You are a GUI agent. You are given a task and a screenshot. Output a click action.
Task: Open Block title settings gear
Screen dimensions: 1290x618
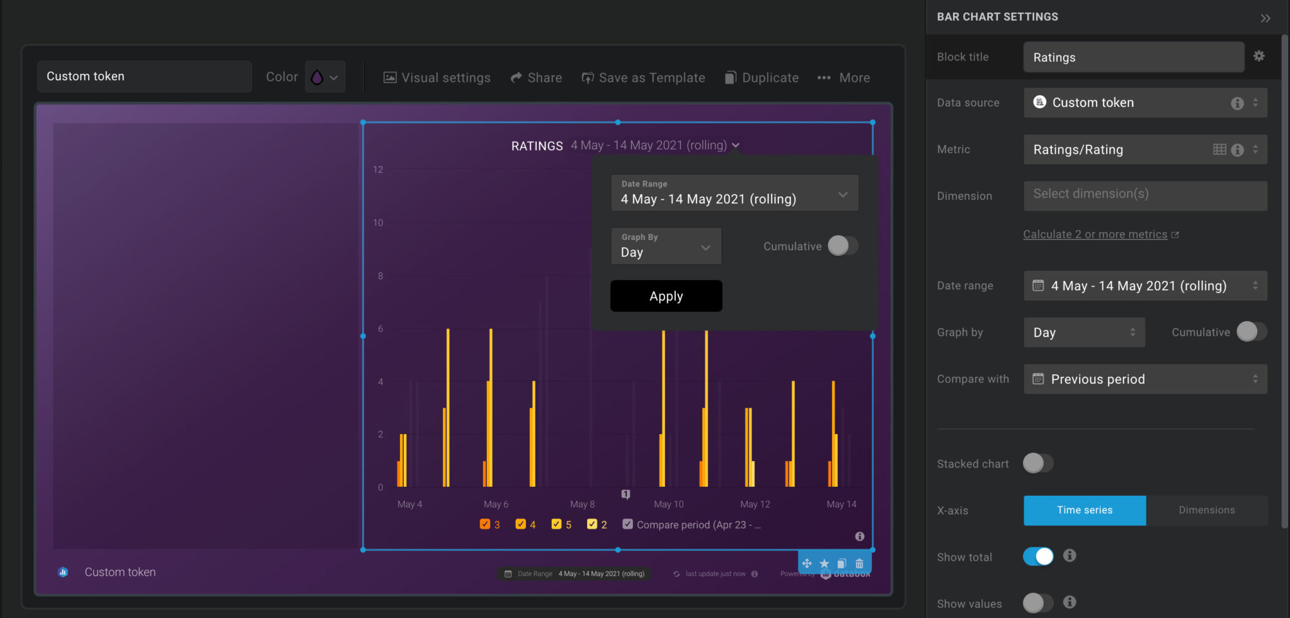point(1260,56)
